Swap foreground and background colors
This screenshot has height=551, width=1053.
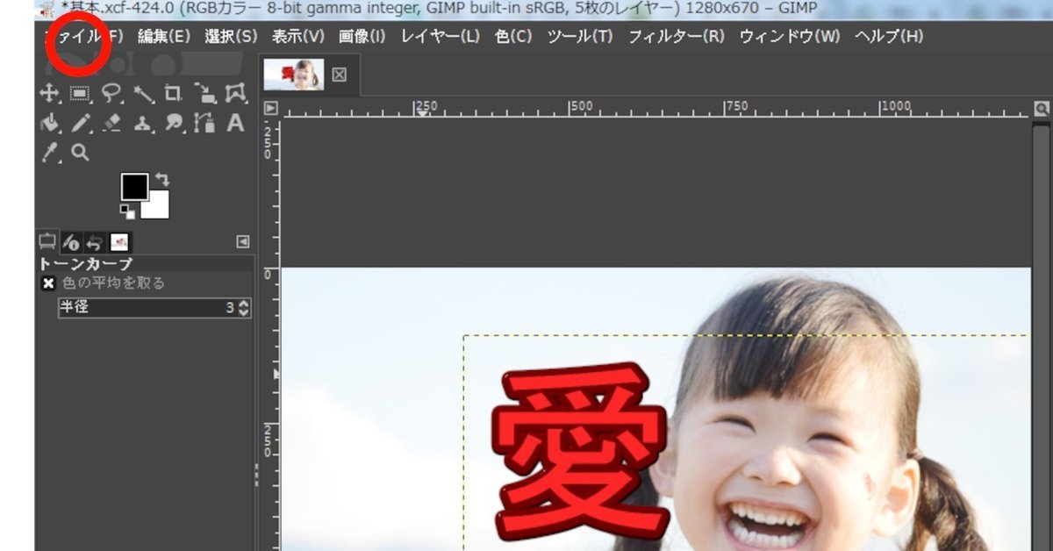pos(163,180)
